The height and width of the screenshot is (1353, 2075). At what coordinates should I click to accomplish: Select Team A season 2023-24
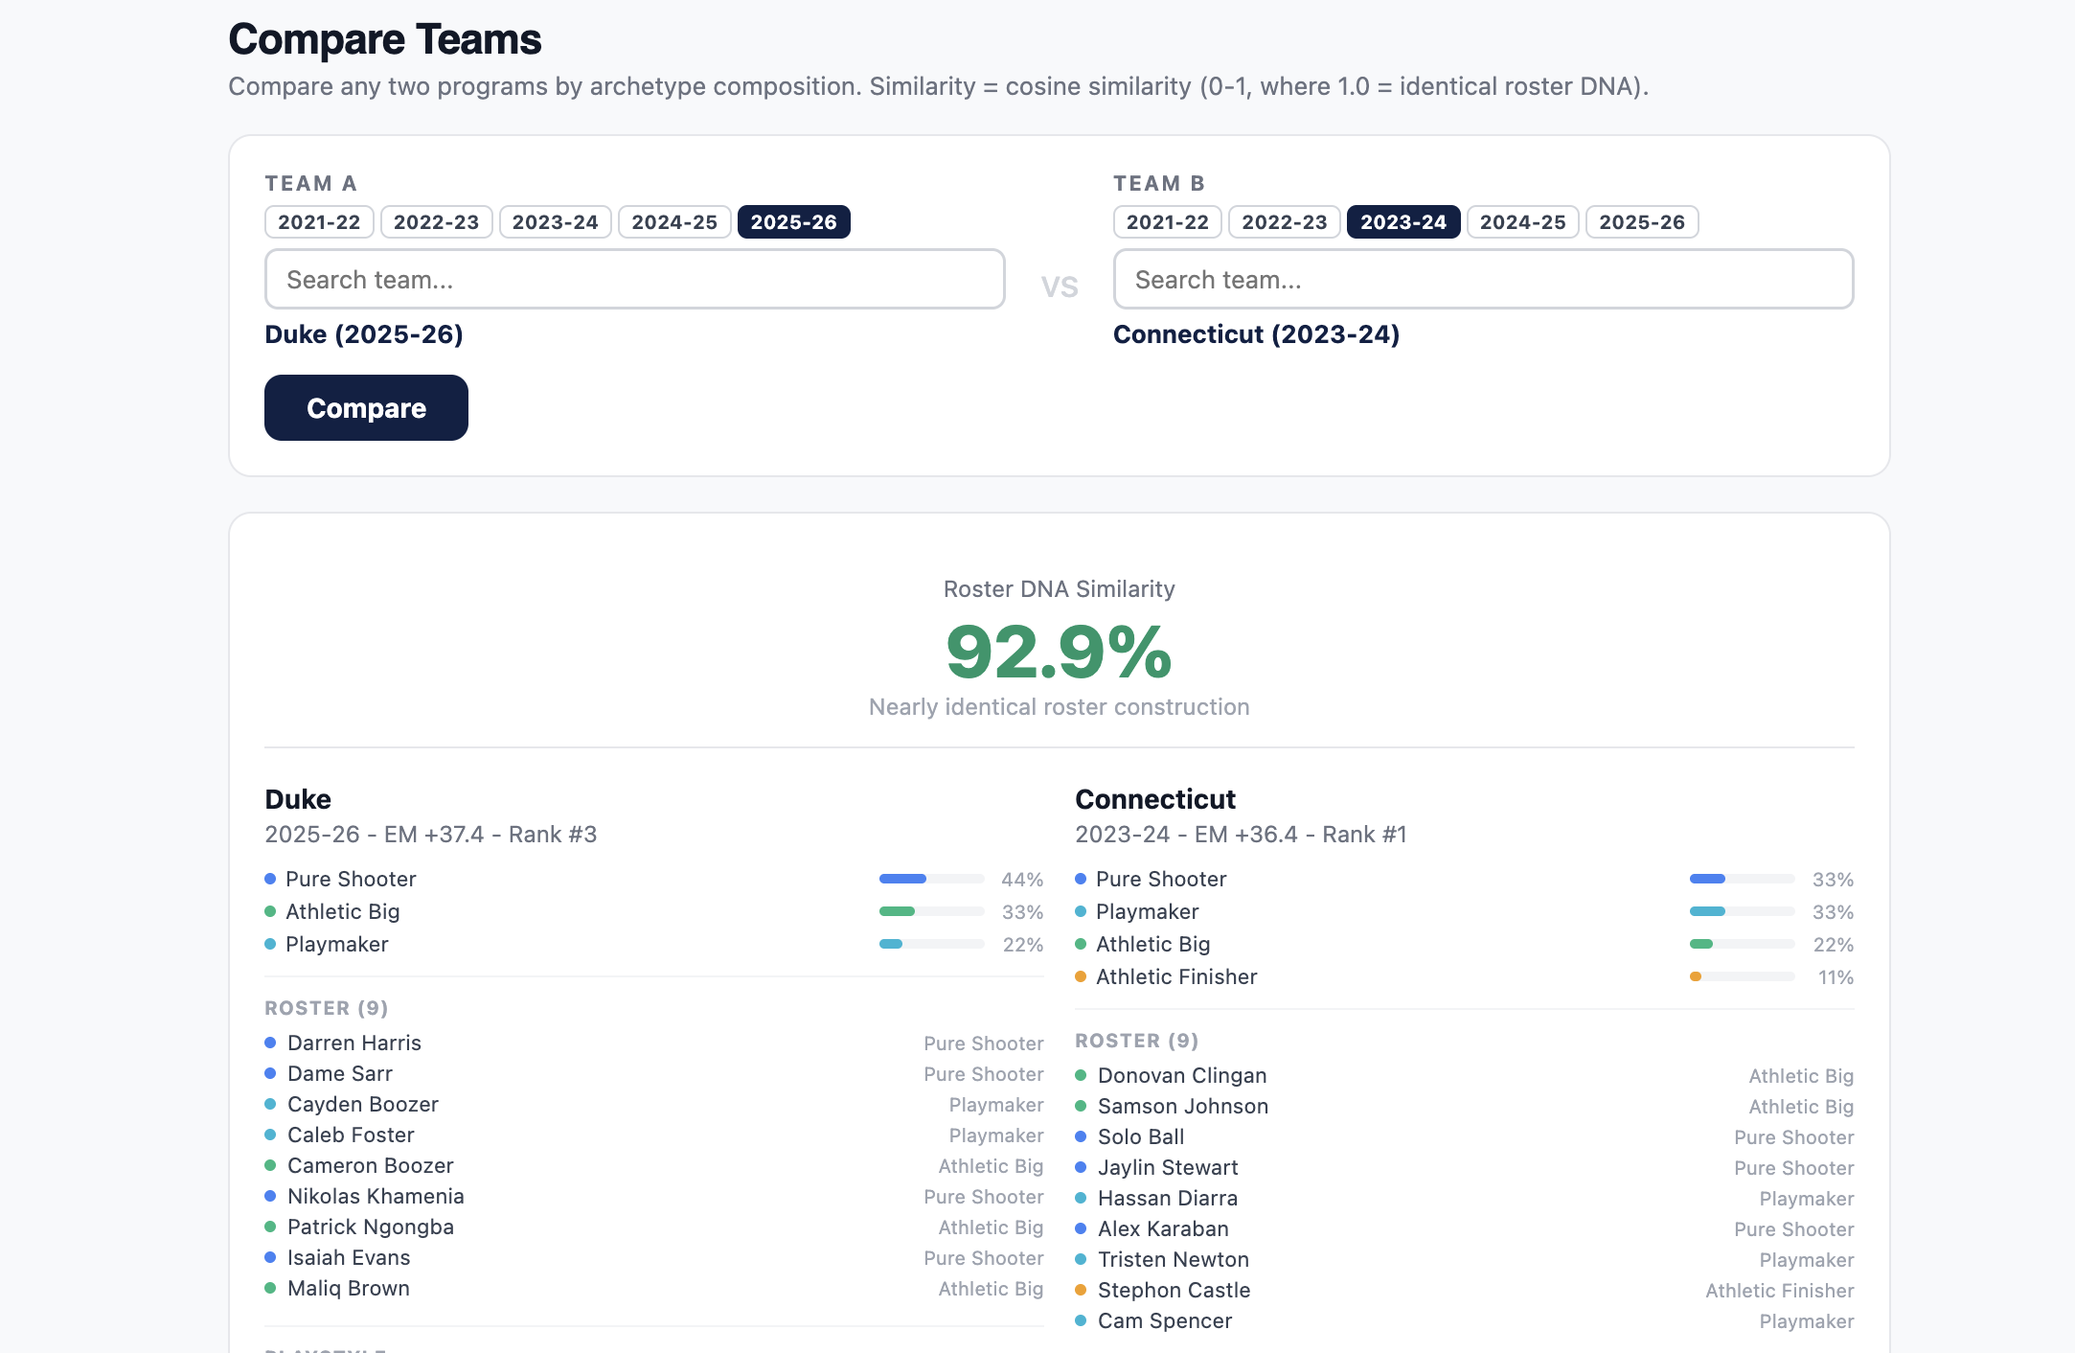point(556,222)
